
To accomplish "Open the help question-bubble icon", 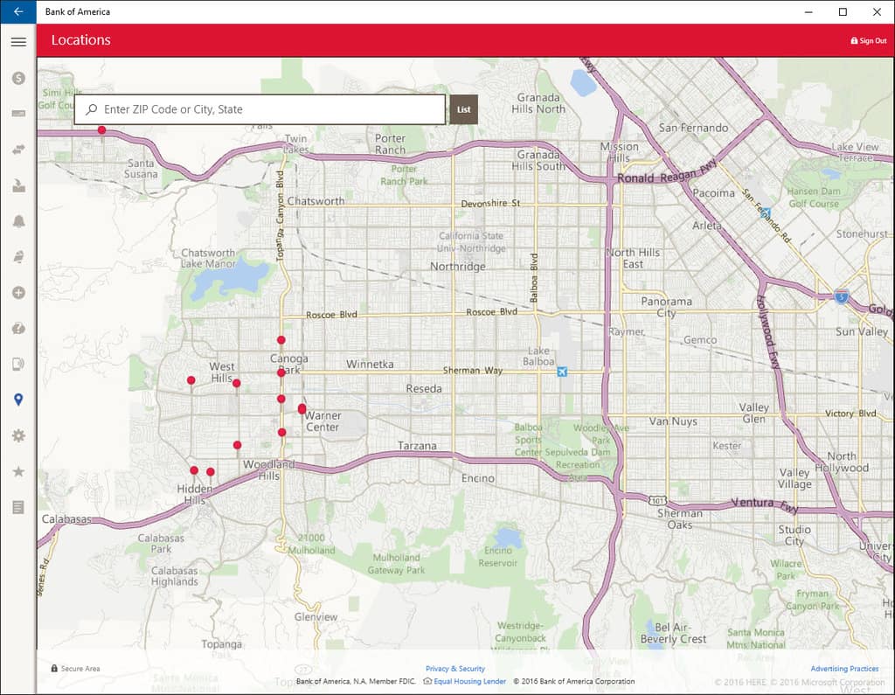I will (x=18, y=329).
